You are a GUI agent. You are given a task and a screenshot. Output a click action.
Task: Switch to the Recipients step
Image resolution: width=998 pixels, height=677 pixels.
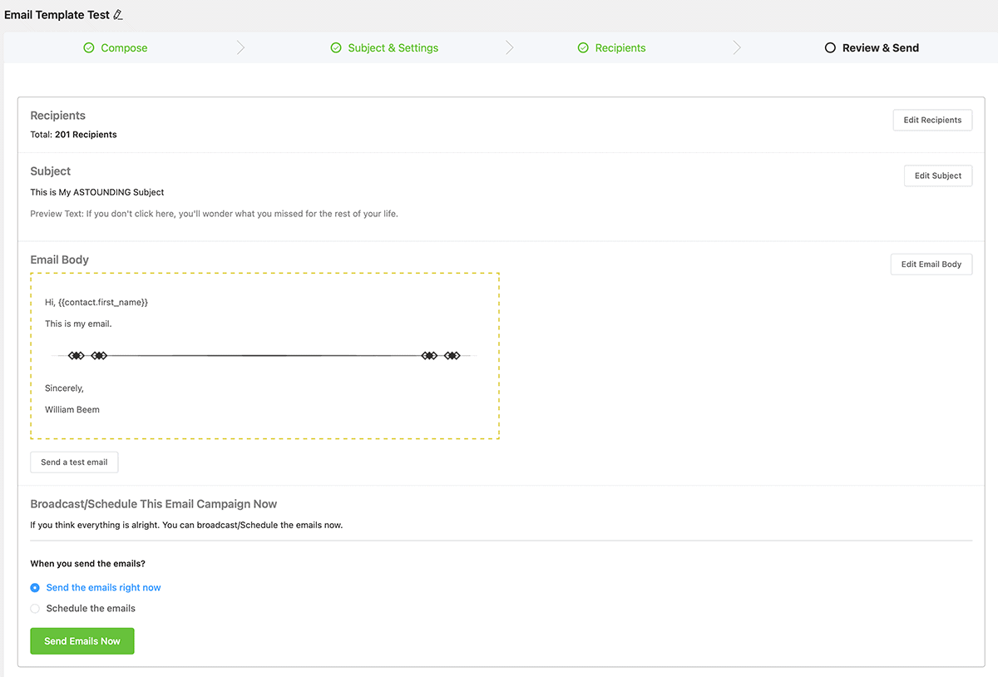[x=620, y=48]
